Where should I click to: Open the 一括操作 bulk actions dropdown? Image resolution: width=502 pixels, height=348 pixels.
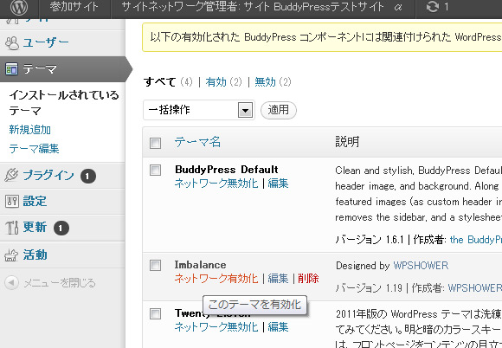199,110
